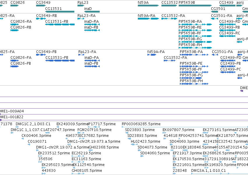248x175 pixels.
Task: Click transcript PIP5K59B-RG
Action: point(195,42)
